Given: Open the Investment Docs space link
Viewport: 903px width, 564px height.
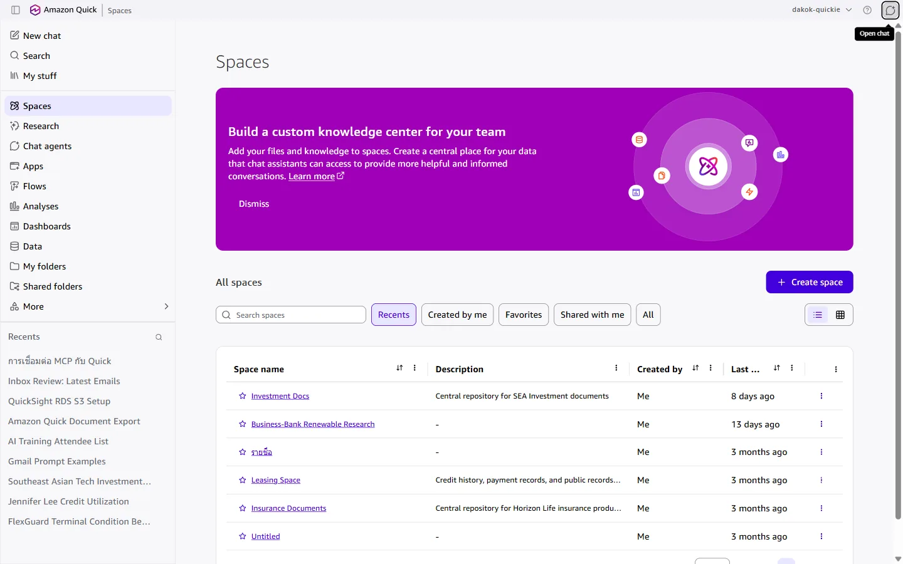Looking at the screenshot, I should [280, 396].
